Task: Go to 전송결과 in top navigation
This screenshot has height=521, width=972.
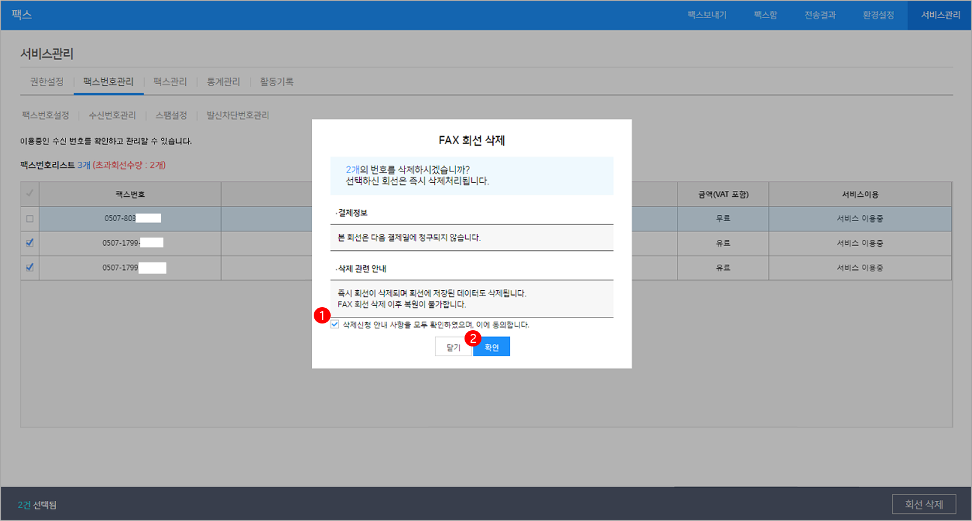Action: [x=819, y=15]
